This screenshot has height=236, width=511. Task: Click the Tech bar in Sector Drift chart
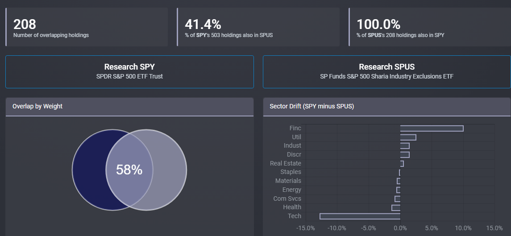[x=360, y=216]
